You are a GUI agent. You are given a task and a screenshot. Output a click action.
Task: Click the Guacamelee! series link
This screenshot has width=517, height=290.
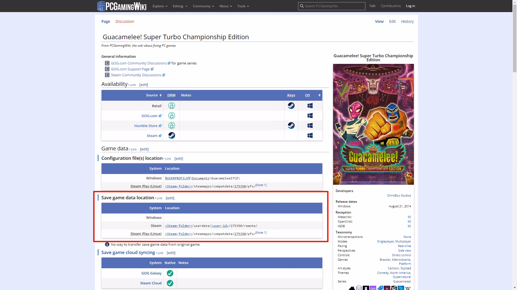pyautogui.click(x=402, y=281)
